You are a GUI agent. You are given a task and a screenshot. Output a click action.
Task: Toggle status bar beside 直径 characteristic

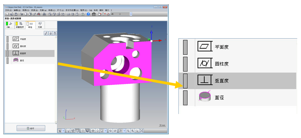7,60
